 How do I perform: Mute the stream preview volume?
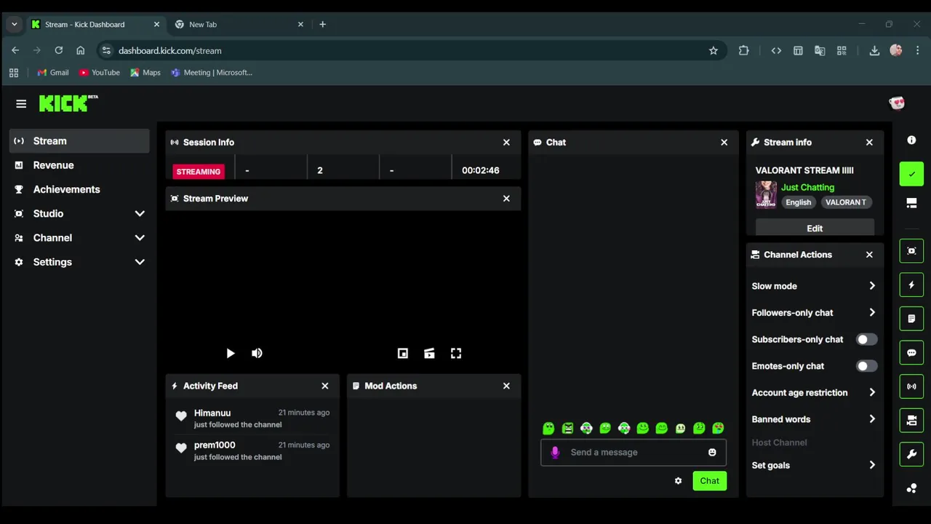point(257,353)
